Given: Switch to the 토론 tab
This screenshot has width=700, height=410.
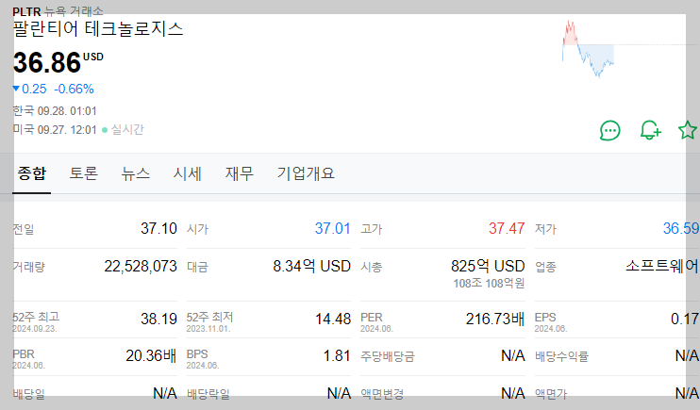Looking at the screenshot, I should [x=83, y=173].
